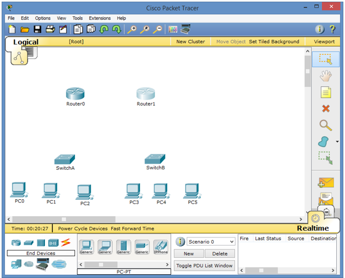This screenshot has width=345, height=278.
Task: Click the Zoom In magnifier
Action: pyautogui.click(x=132, y=29)
